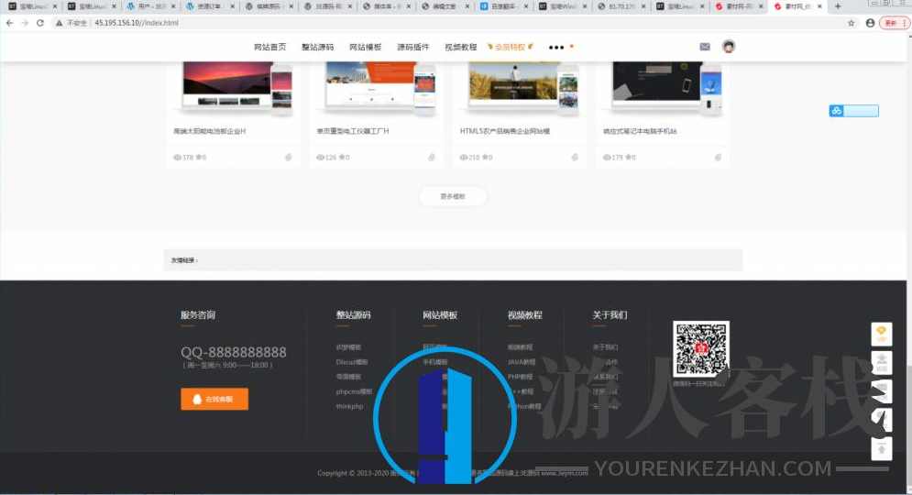The width and height of the screenshot is (912, 495).
Task: Click the high-end solar company template title
Action: click(209, 131)
